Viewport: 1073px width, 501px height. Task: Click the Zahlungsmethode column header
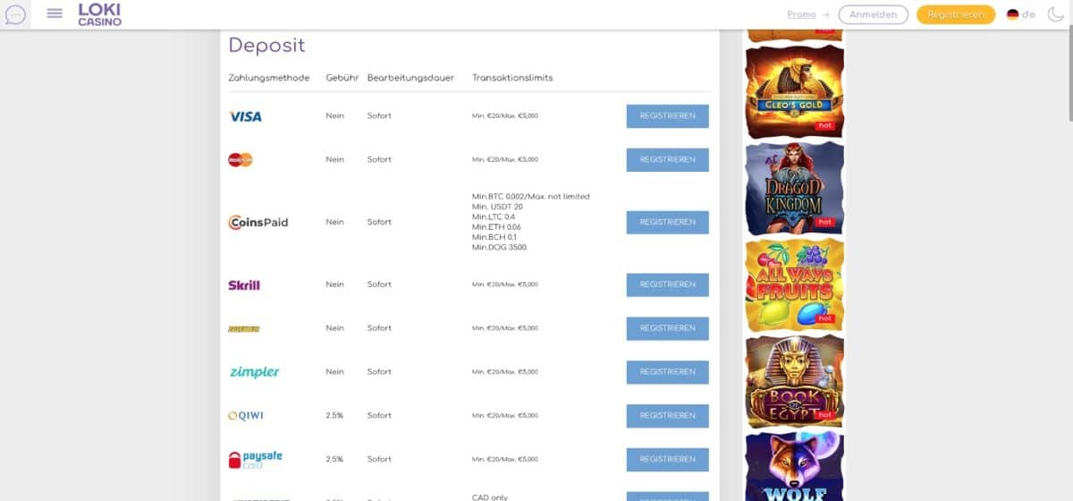pyautogui.click(x=269, y=78)
